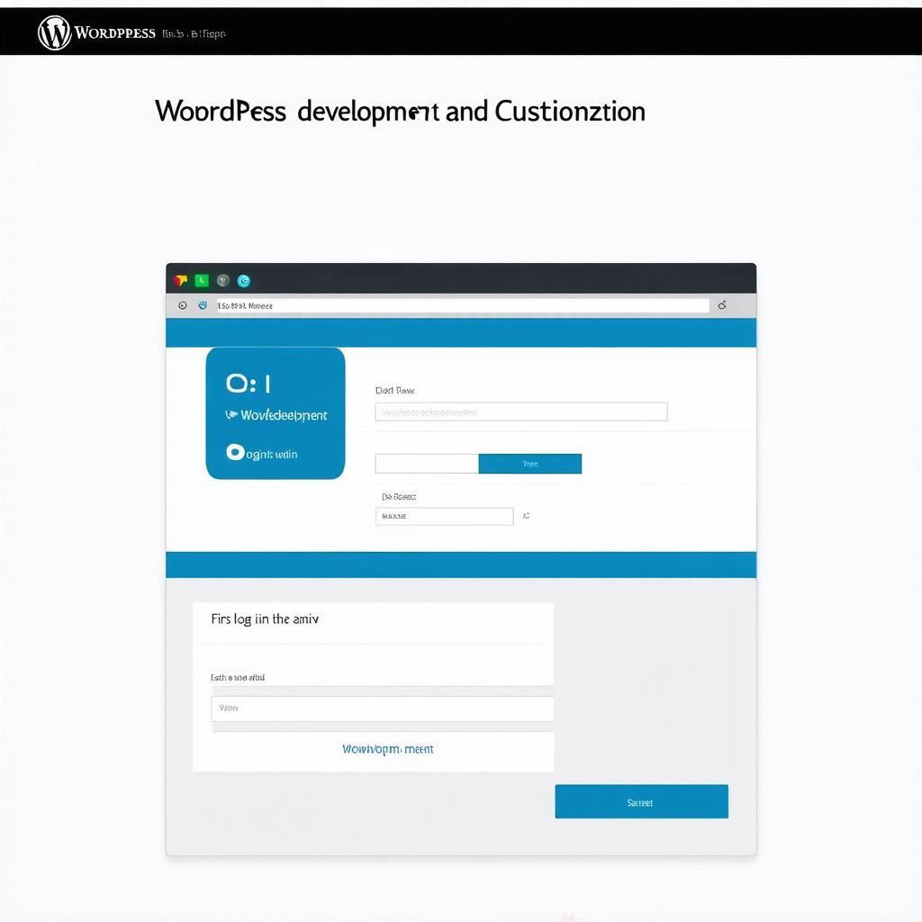
Task: Click the cyan swirl icon in title bar
Action: tap(244, 281)
